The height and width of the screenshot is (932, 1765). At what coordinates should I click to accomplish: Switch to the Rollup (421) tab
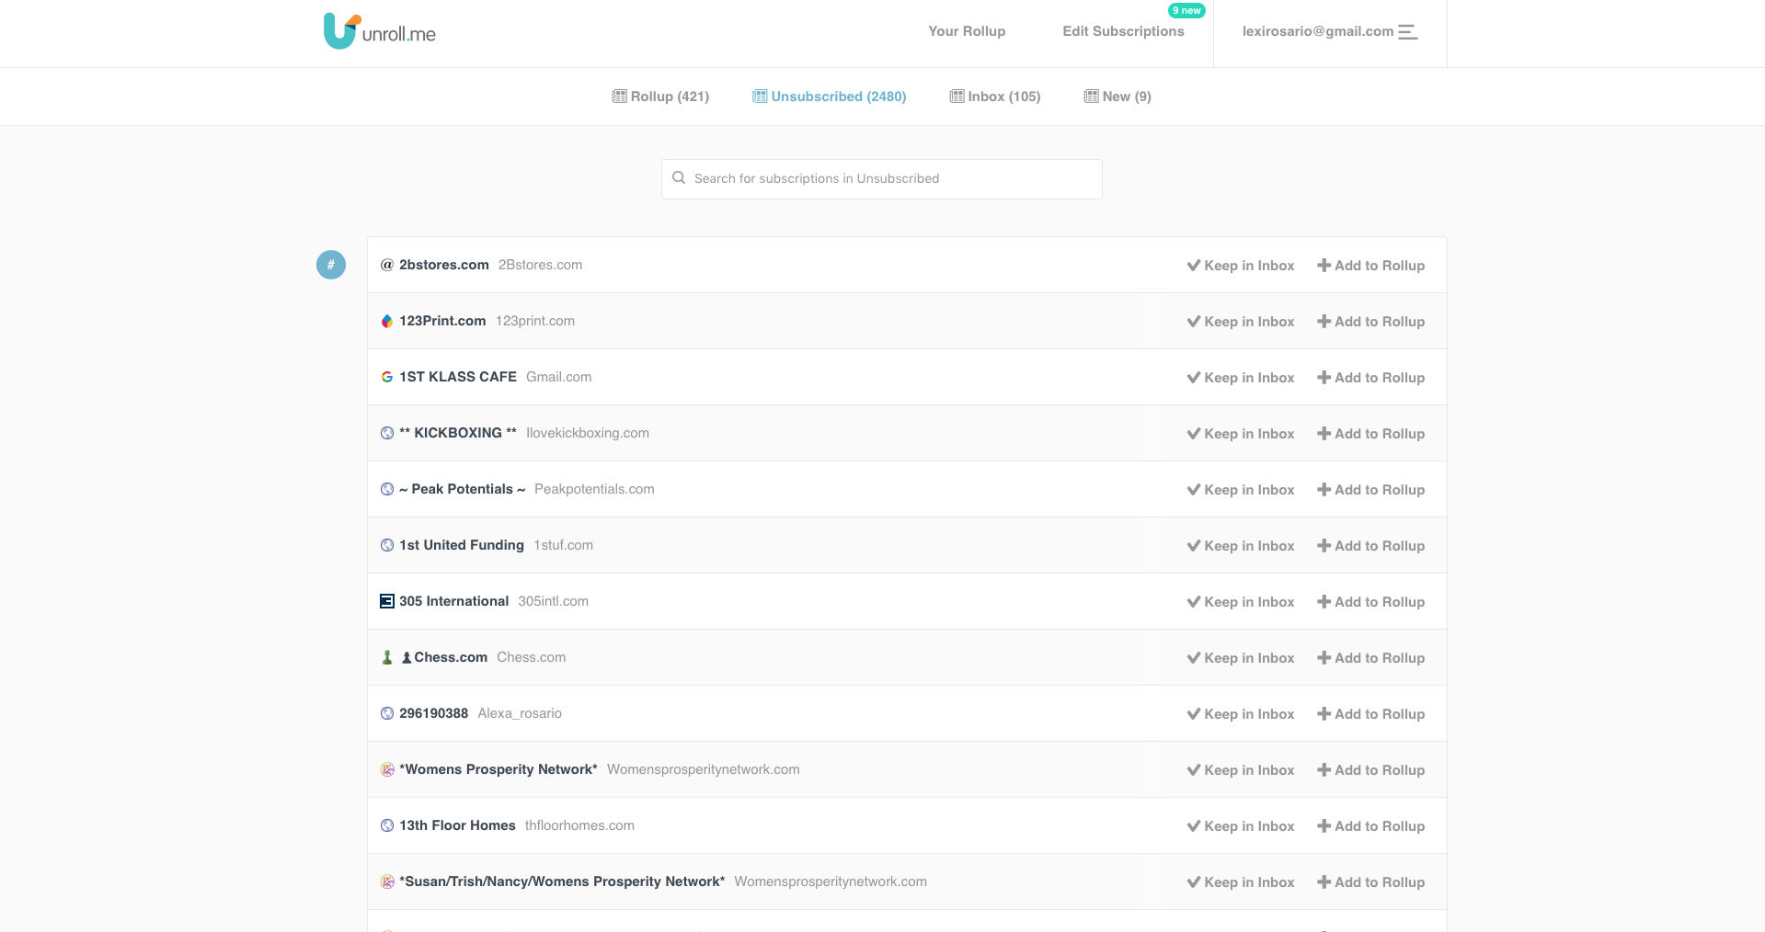point(660,97)
